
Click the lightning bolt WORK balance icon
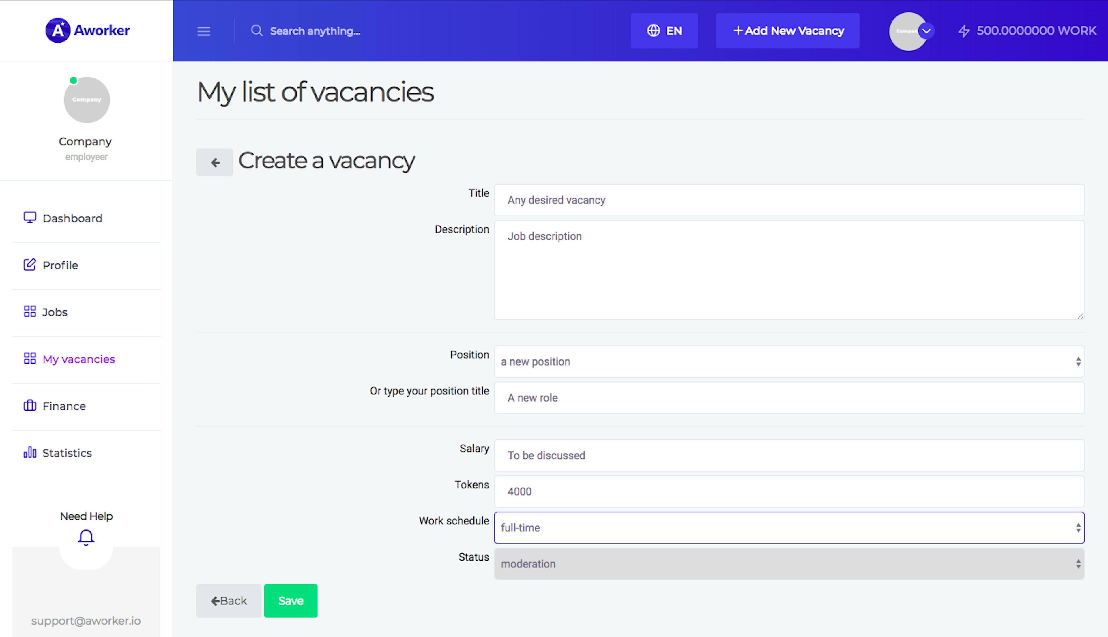[964, 31]
